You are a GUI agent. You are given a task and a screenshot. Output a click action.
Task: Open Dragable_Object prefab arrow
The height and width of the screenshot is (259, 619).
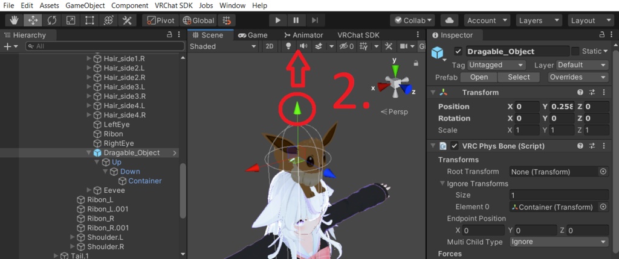[175, 153]
